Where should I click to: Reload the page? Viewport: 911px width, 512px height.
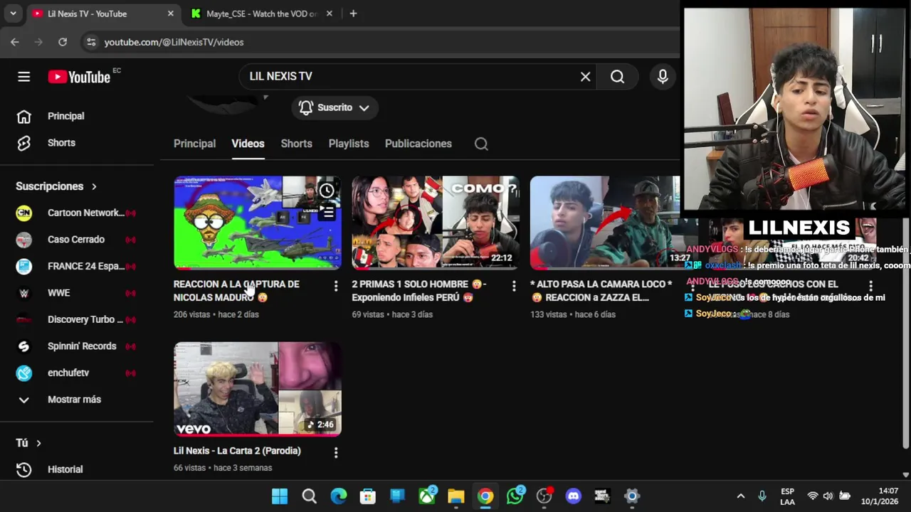[63, 42]
